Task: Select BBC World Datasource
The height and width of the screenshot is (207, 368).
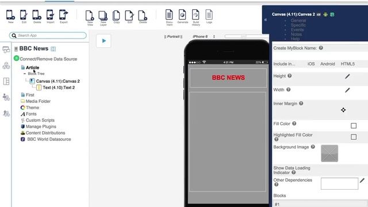Action: point(49,139)
